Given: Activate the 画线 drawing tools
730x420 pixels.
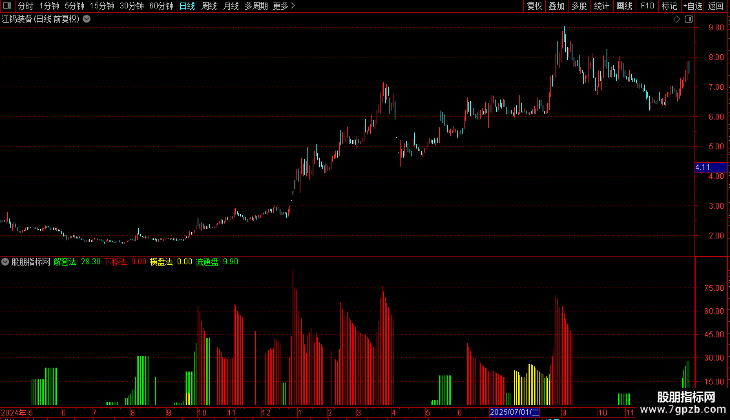Looking at the screenshot, I should point(624,6).
